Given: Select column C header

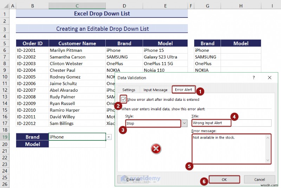Looking at the screenshot, I should (x=77, y=6).
